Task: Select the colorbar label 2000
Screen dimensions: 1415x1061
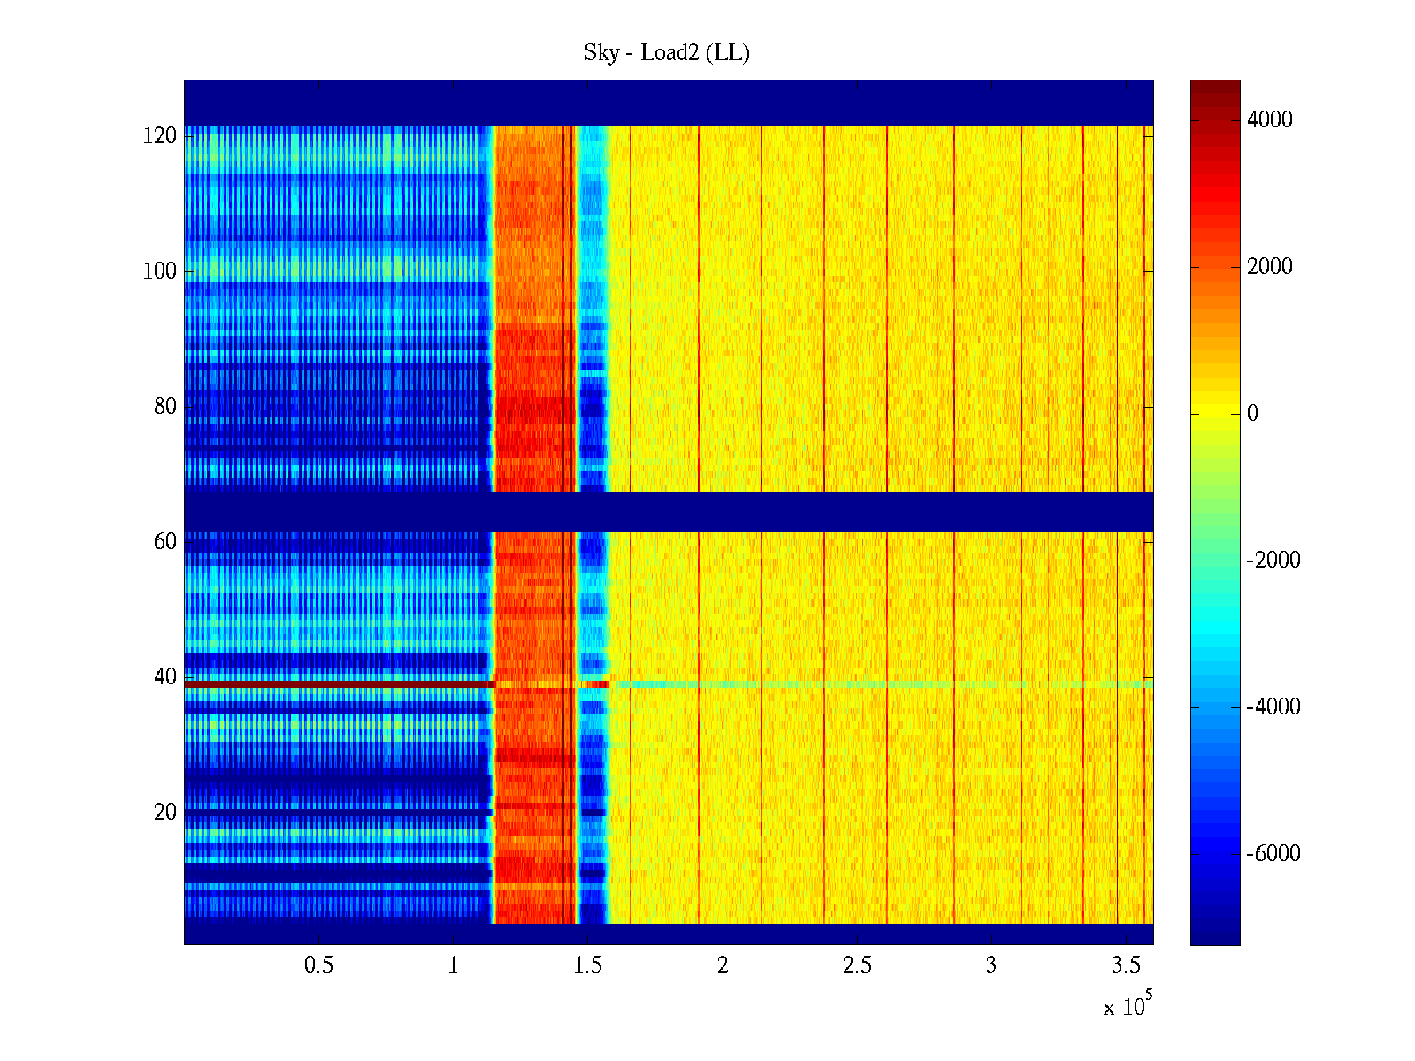Action: tap(1269, 267)
